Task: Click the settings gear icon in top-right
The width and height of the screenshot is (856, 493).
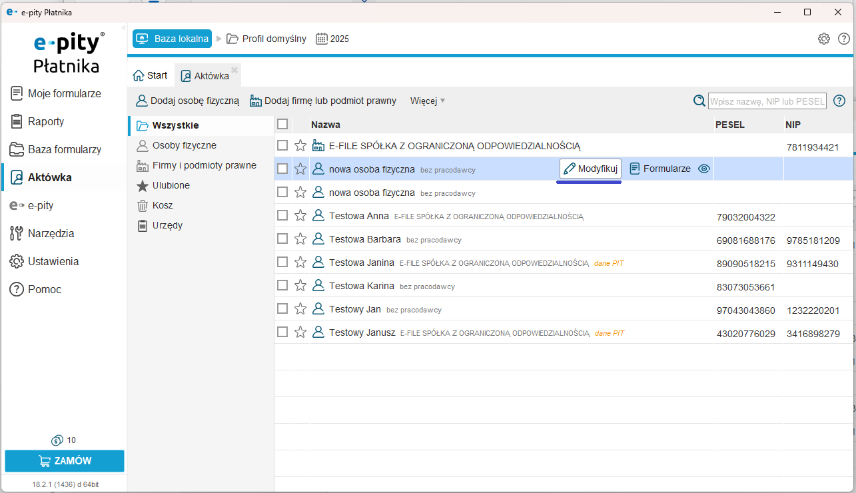Action: (x=824, y=39)
